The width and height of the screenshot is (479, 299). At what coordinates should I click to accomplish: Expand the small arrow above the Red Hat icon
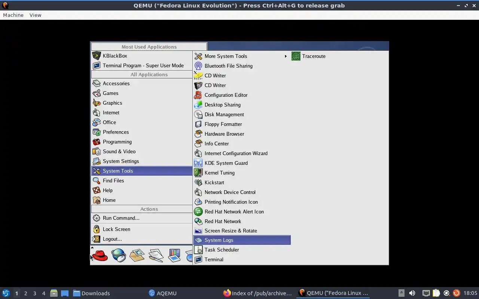tap(92, 248)
